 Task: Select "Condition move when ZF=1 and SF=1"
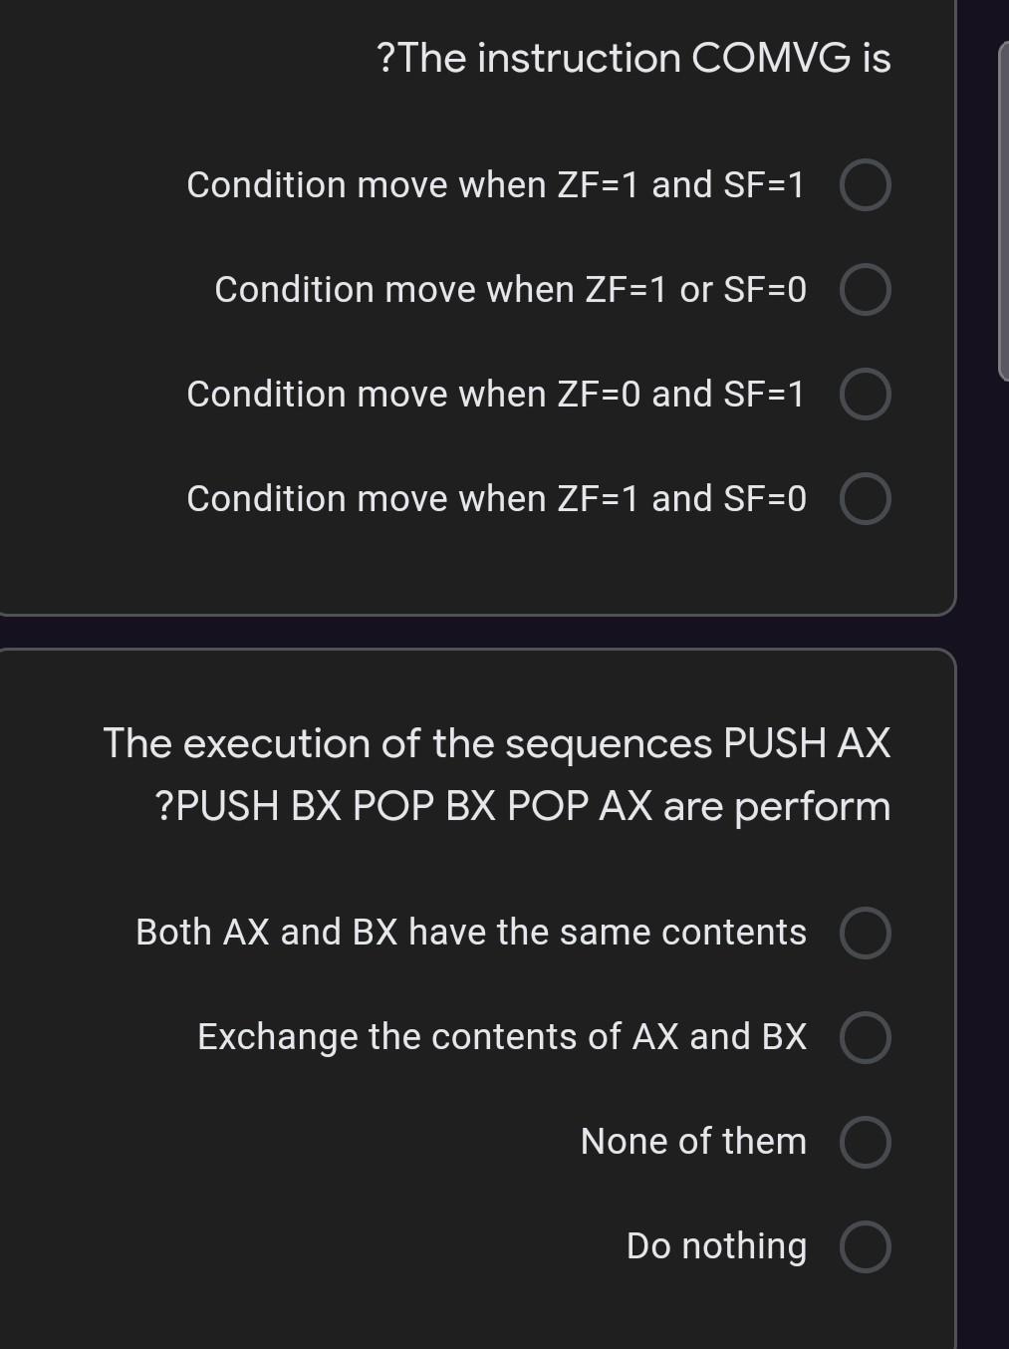(x=865, y=184)
